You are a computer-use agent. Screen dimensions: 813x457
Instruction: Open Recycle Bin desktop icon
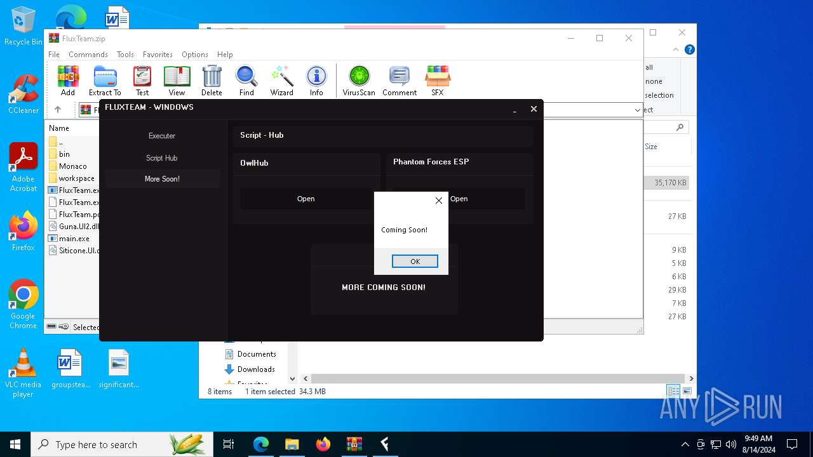tap(23, 27)
